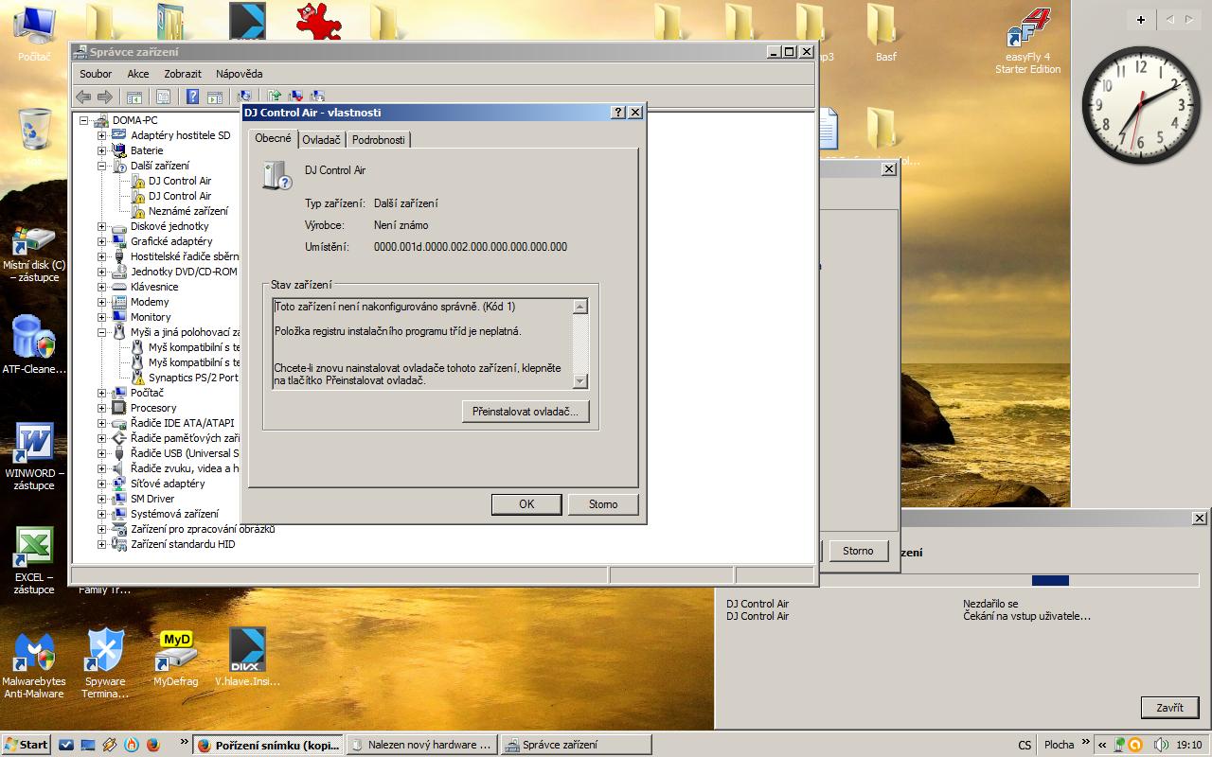The image size is (1212, 757).
Task: Click the Back arrow in Device Manager toolbar
Action: pyautogui.click(x=83, y=97)
